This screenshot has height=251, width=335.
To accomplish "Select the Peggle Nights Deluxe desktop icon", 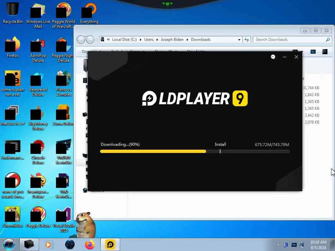I will (63, 50).
